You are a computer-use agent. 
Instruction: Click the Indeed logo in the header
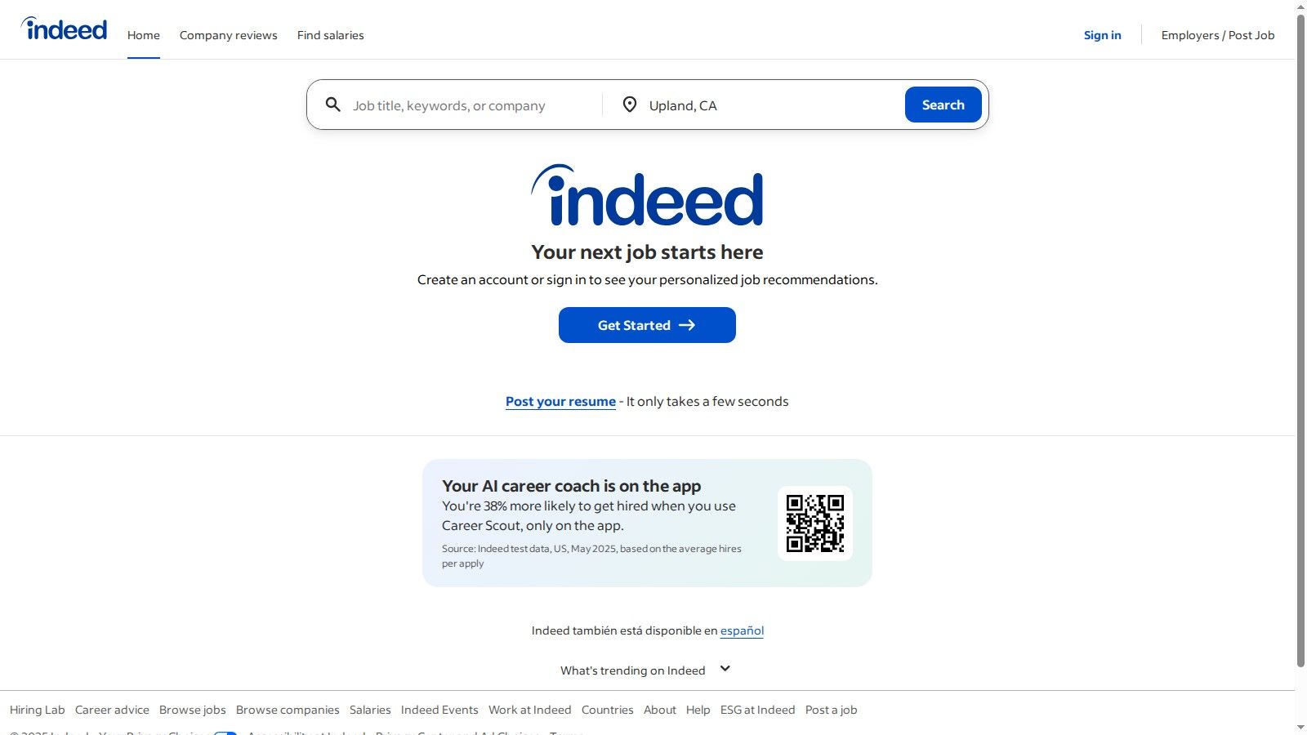65,29
